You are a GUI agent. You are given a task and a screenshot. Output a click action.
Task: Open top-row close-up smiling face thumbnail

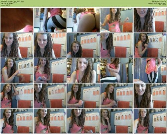pos(150,20)
